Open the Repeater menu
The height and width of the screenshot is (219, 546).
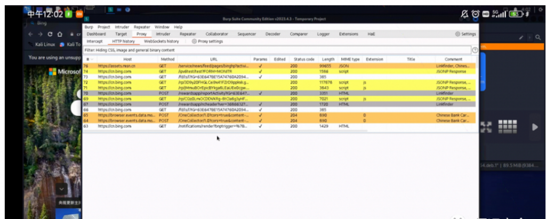[x=142, y=27]
